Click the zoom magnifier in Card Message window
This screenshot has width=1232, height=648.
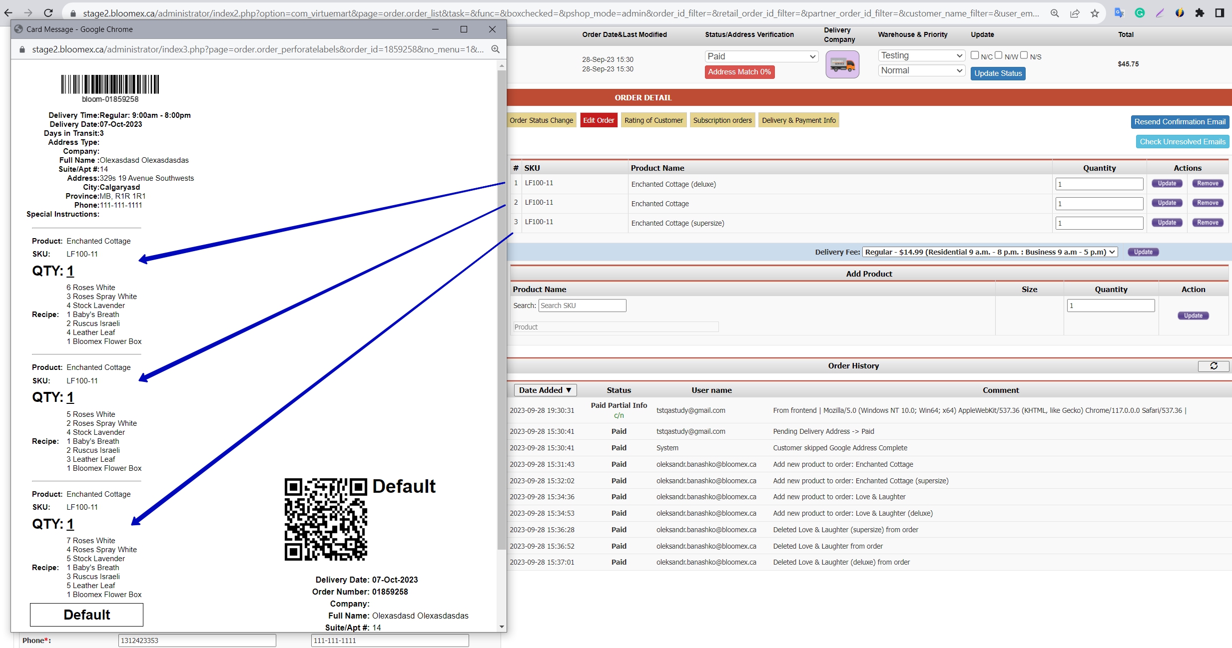[x=495, y=49]
